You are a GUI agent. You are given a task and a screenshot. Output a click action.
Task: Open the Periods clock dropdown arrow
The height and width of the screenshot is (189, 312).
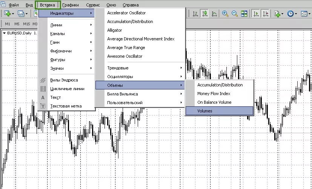click(296, 14)
